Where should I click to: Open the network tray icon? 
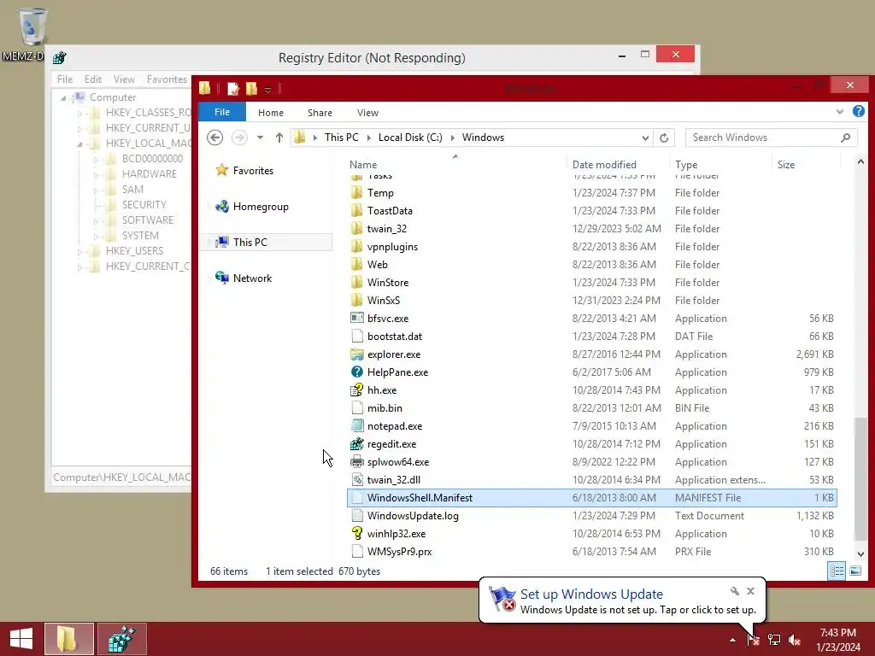click(x=774, y=639)
